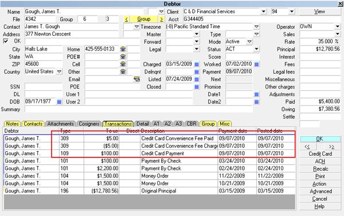Click the Help button
The image size is (344, 216).
[320, 206]
